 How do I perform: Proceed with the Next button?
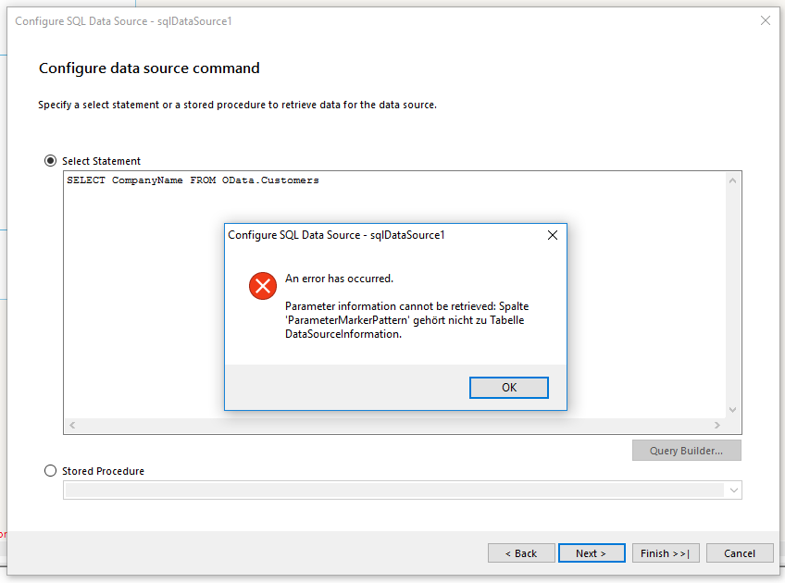coord(592,553)
